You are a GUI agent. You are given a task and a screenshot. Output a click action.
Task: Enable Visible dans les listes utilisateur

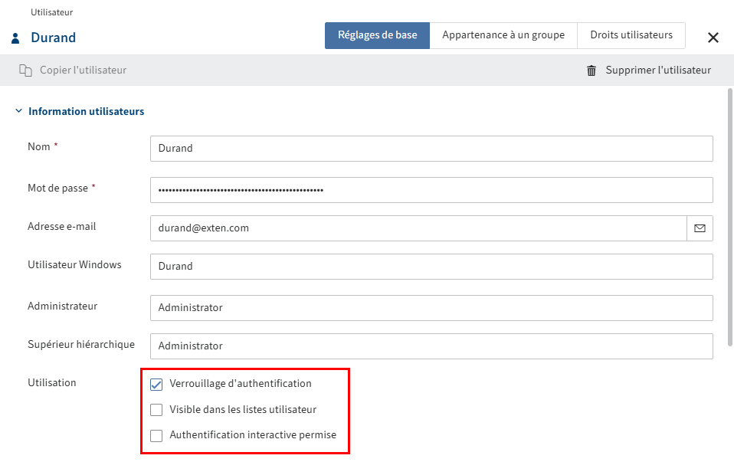156,410
